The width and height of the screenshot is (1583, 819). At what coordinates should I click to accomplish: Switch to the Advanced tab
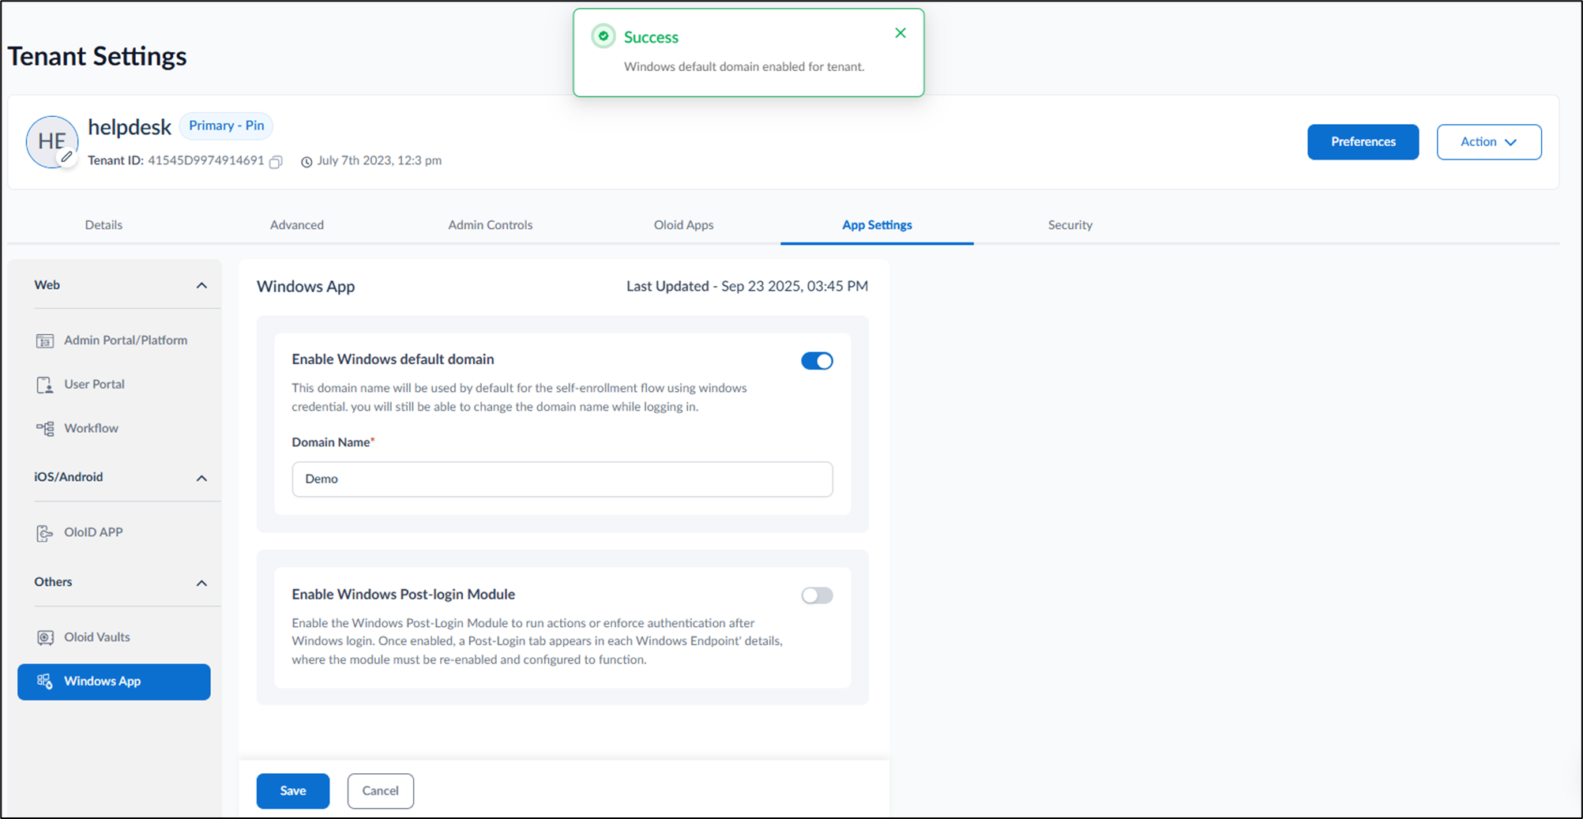click(x=297, y=225)
